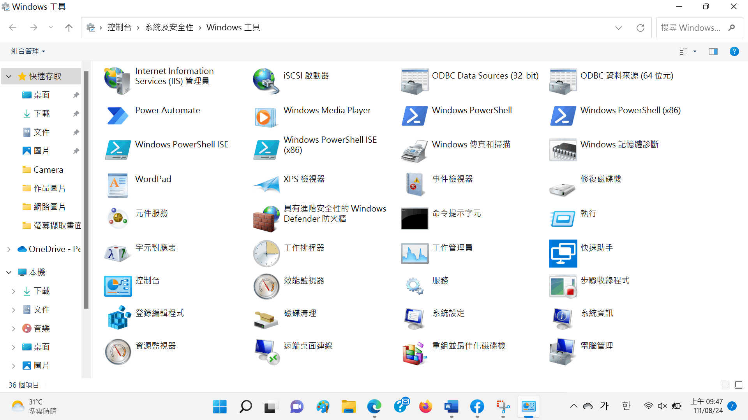This screenshot has width=748, height=420.
Task: Expand 下載 under 本機
Action: click(14, 291)
